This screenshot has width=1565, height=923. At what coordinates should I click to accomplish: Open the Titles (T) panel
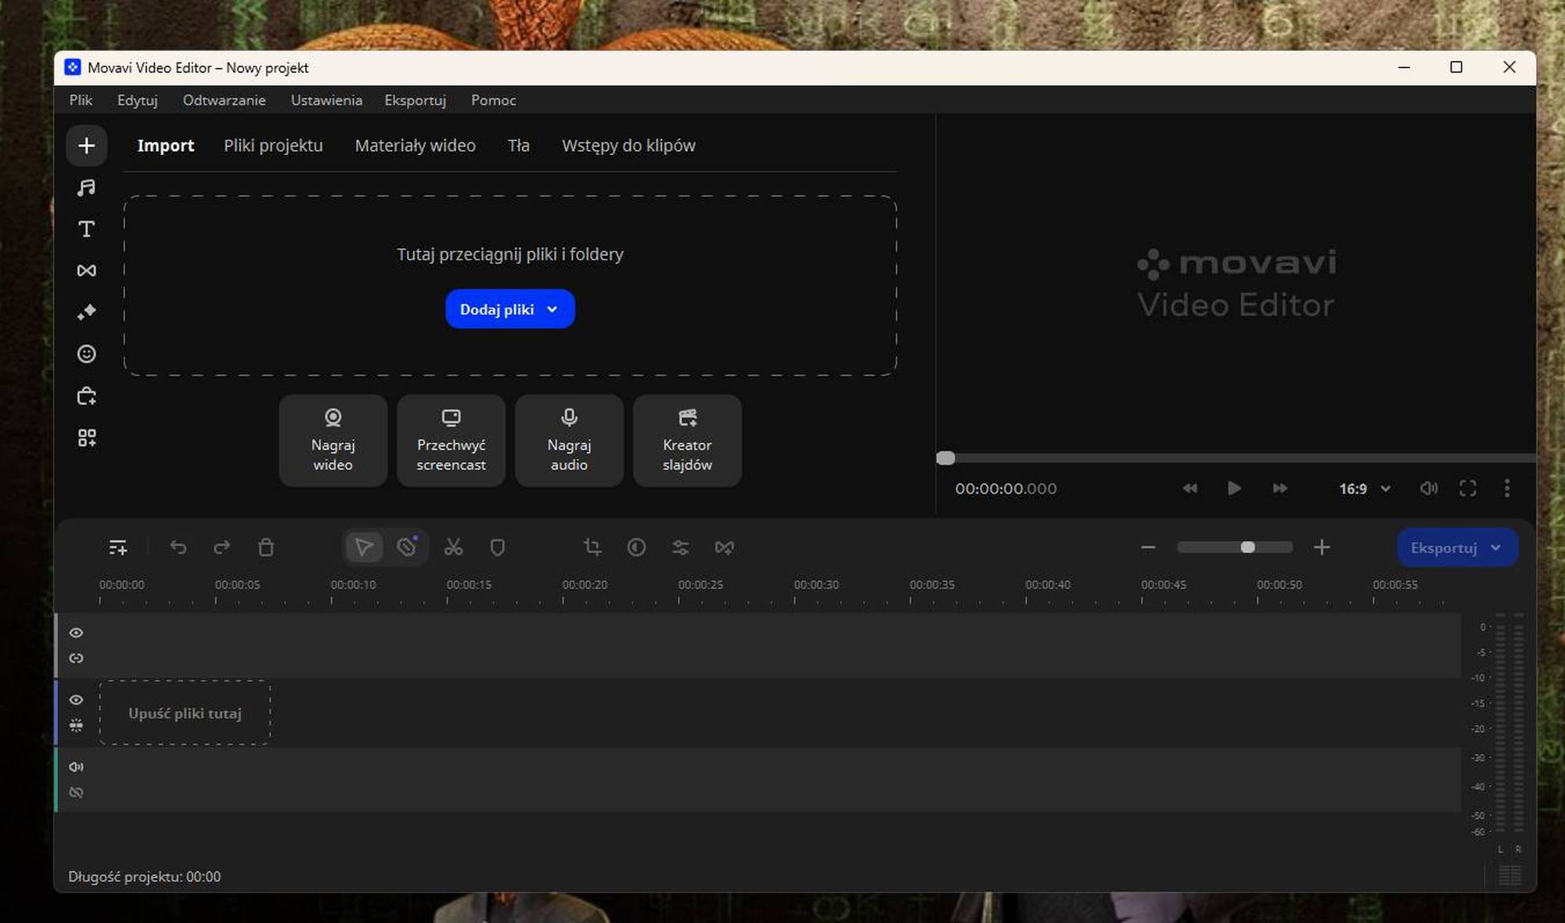(86, 229)
